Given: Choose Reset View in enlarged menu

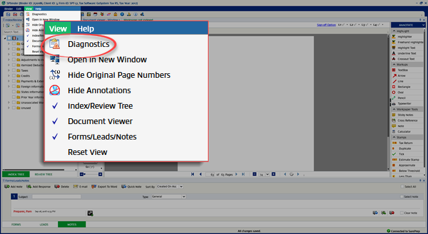Looking at the screenshot, I should point(88,152).
